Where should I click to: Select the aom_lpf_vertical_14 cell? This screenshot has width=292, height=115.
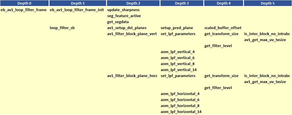click(178, 70)
